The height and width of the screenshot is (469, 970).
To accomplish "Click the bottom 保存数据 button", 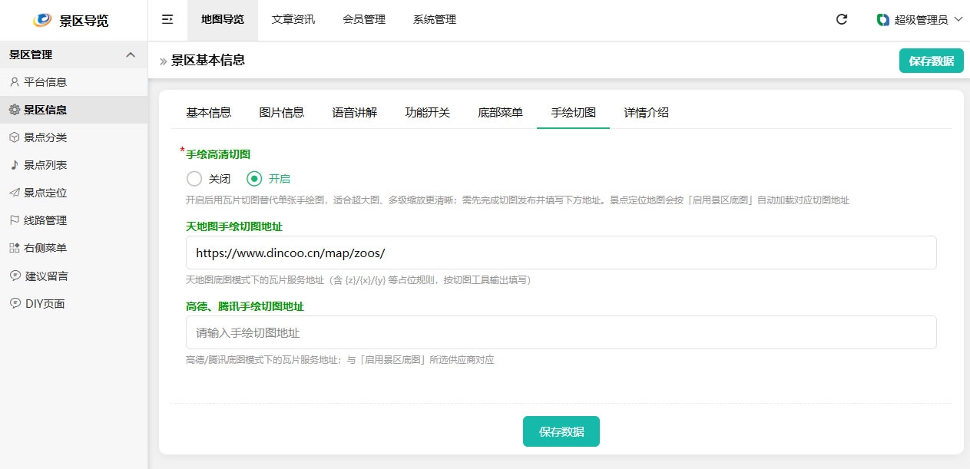I will pyautogui.click(x=561, y=431).
